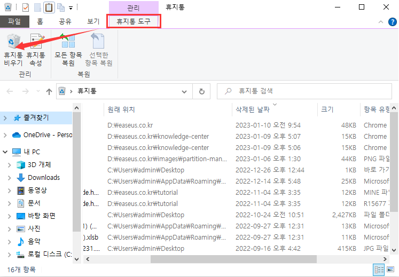
Task: Open the help question mark icon
Action: (393, 22)
